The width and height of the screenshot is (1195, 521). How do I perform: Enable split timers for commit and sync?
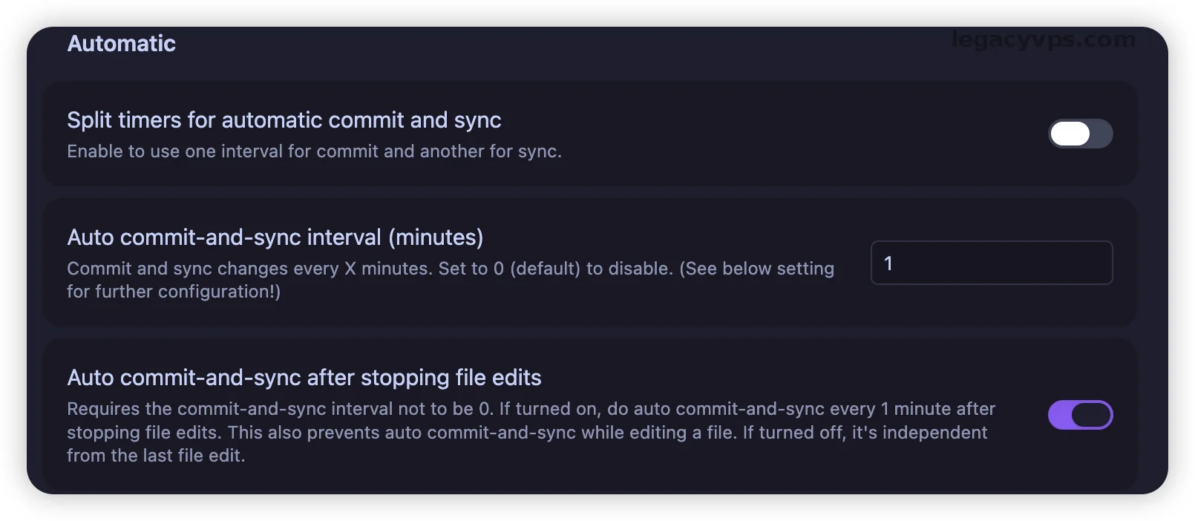coord(1080,134)
